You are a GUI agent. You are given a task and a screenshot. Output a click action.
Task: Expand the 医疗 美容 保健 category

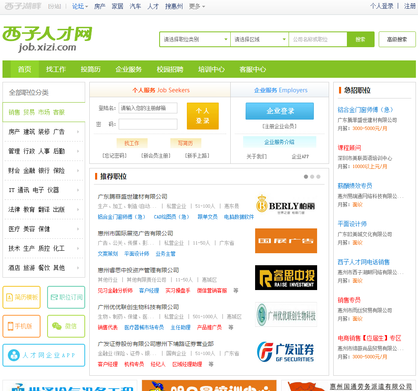pos(44,229)
